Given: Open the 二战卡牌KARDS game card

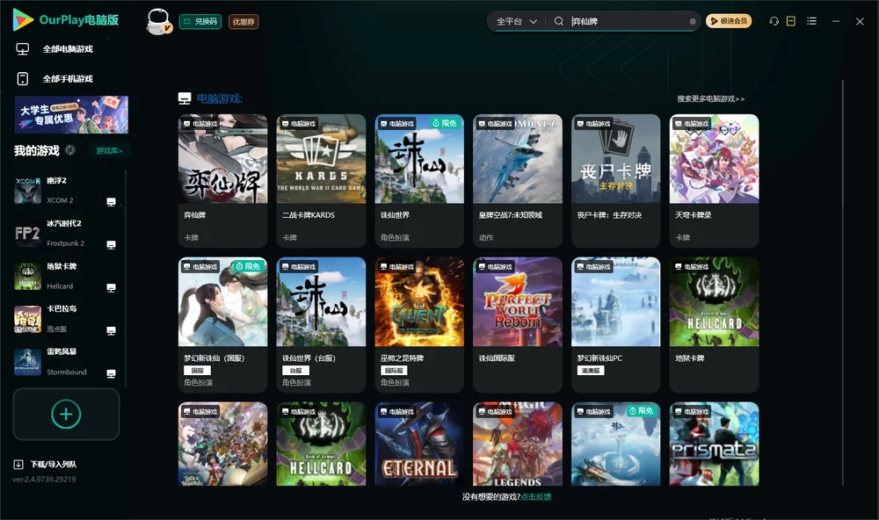Looking at the screenshot, I should click(321, 180).
